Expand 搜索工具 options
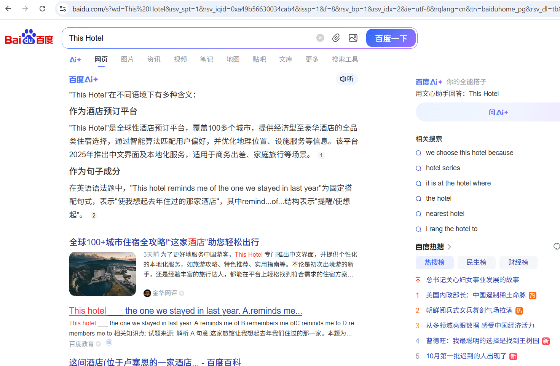 (x=345, y=59)
